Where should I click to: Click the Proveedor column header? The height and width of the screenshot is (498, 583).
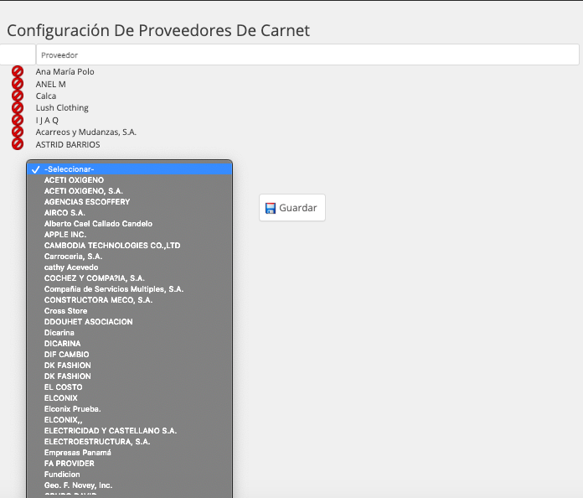(307, 54)
